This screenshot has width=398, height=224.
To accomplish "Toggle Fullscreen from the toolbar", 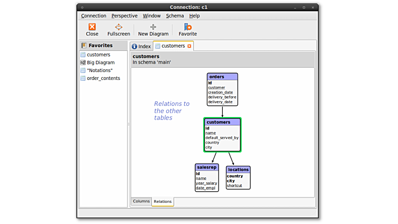I will pos(119,27).
